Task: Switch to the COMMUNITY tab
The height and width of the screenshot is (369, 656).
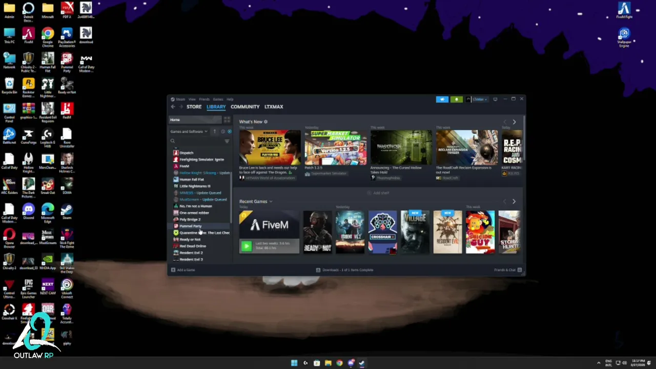Action: [x=245, y=107]
